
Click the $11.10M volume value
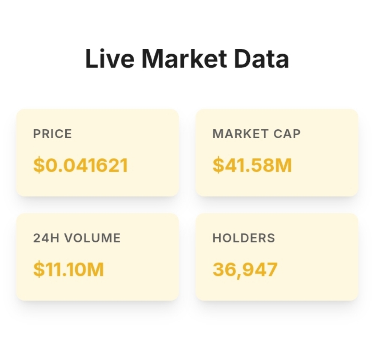[x=68, y=269]
